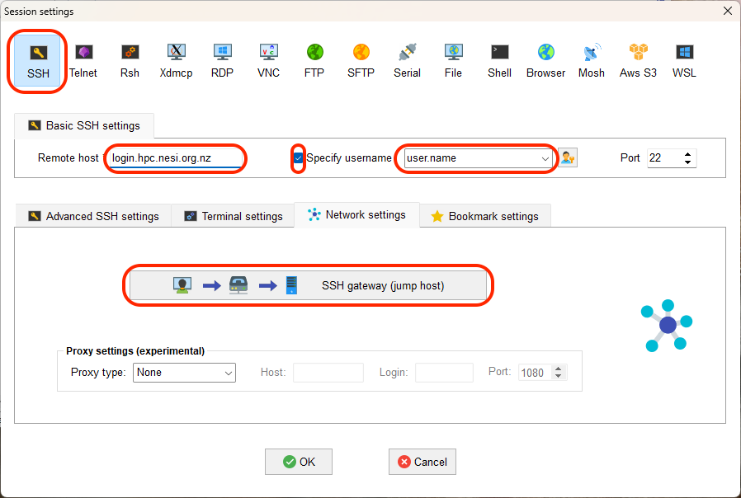This screenshot has height=498, width=741.
Task: Select the WSL session icon
Action: pyautogui.click(x=684, y=61)
